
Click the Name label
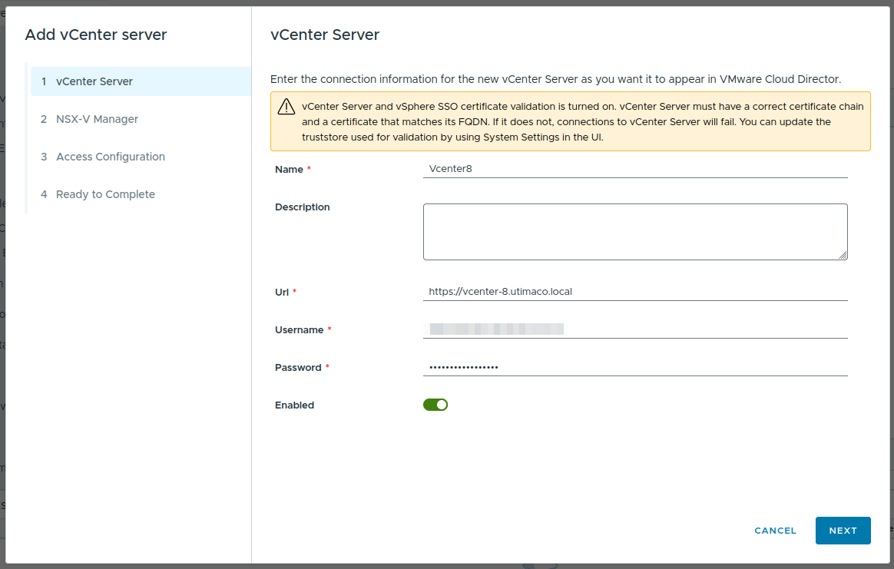click(x=289, y=170)
